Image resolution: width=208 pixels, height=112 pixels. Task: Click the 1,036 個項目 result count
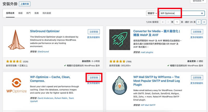152,22
